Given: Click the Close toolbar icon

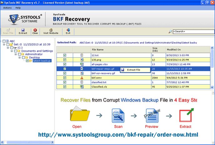Looking at the screenshot, I should pos(35,31).
